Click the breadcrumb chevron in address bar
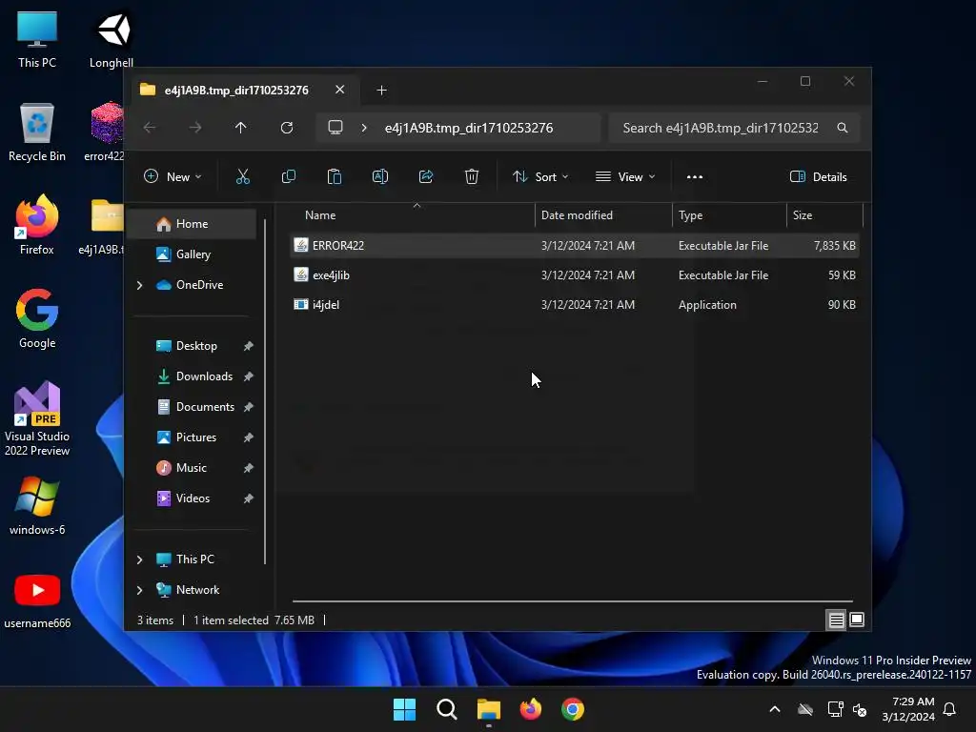Image resolution: width=976 pixels, height=732 pixels. (364, 128)
